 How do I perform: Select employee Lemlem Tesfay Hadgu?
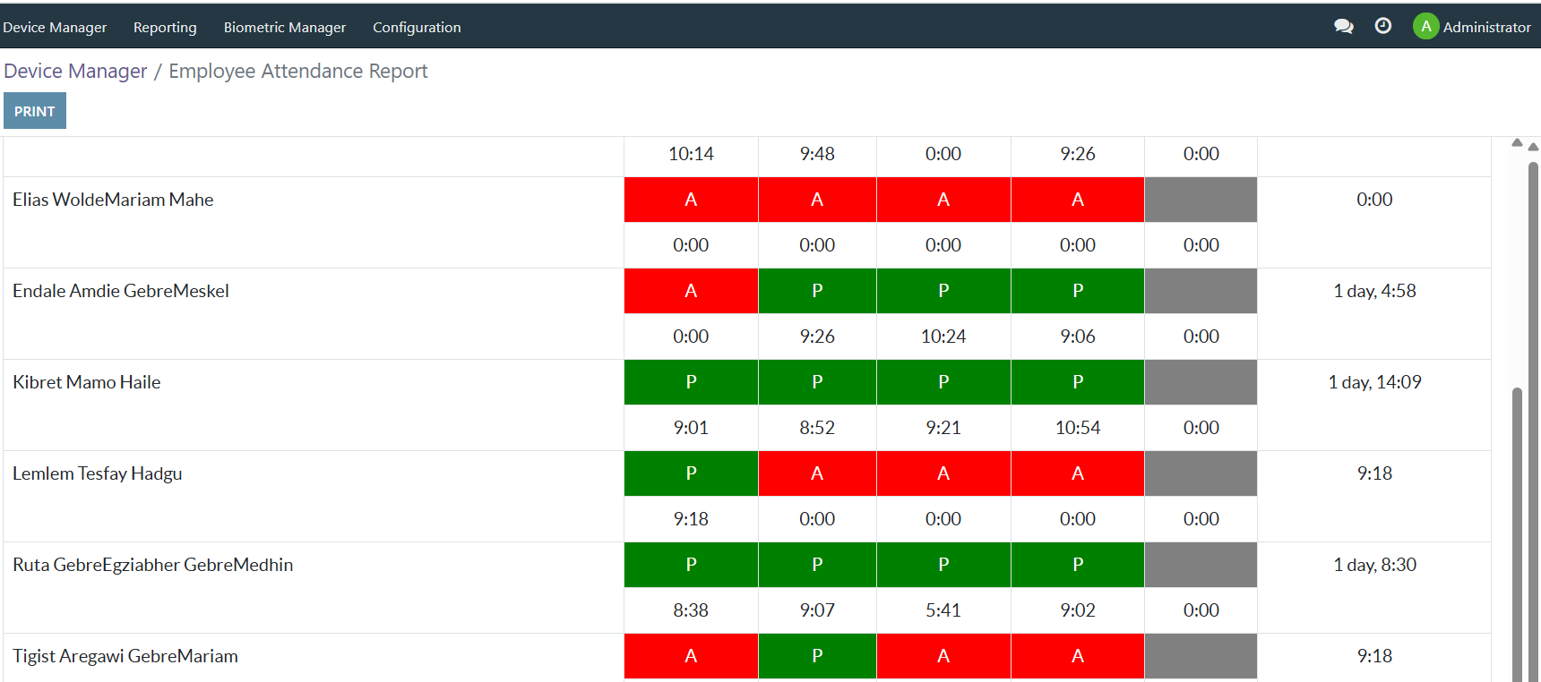[x=98, y=473]
